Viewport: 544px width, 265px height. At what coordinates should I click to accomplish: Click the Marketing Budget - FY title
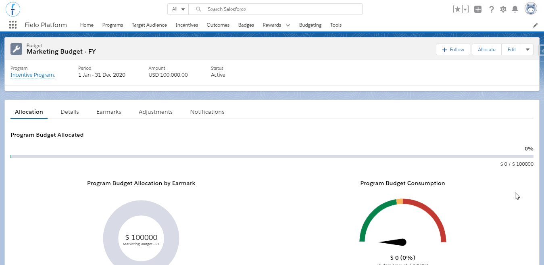[x=61, y=52]
